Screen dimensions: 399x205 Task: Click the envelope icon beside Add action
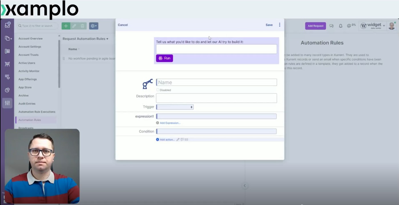tap(186, 140)
